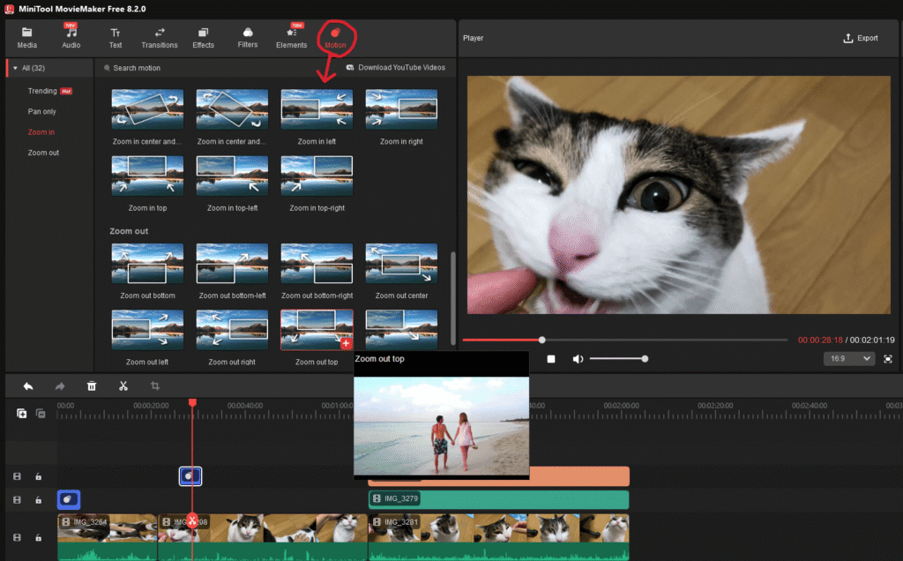Image resolution: width=903 pixels, height=561 pixels.
Task: Click the Crop tool icon
Action: tap(155, 385)
